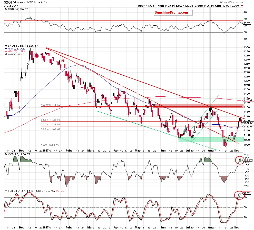Click the 92.71 stochastic value tag
This screenshot has height=230, width=254.
(247, 193)
